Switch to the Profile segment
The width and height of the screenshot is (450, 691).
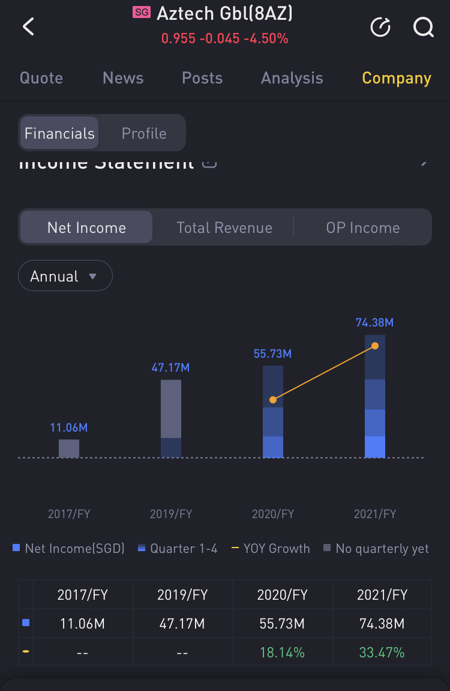[144, 133]
